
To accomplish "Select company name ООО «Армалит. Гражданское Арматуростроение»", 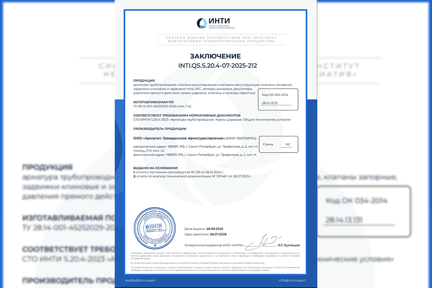I will click(x=177, y=138).
